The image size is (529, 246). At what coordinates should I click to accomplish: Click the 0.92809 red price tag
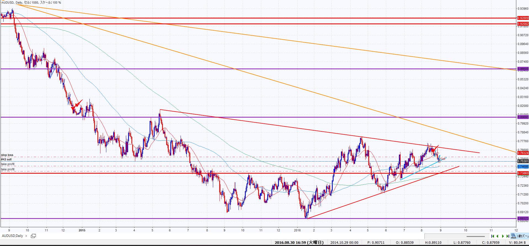point(523,18)
